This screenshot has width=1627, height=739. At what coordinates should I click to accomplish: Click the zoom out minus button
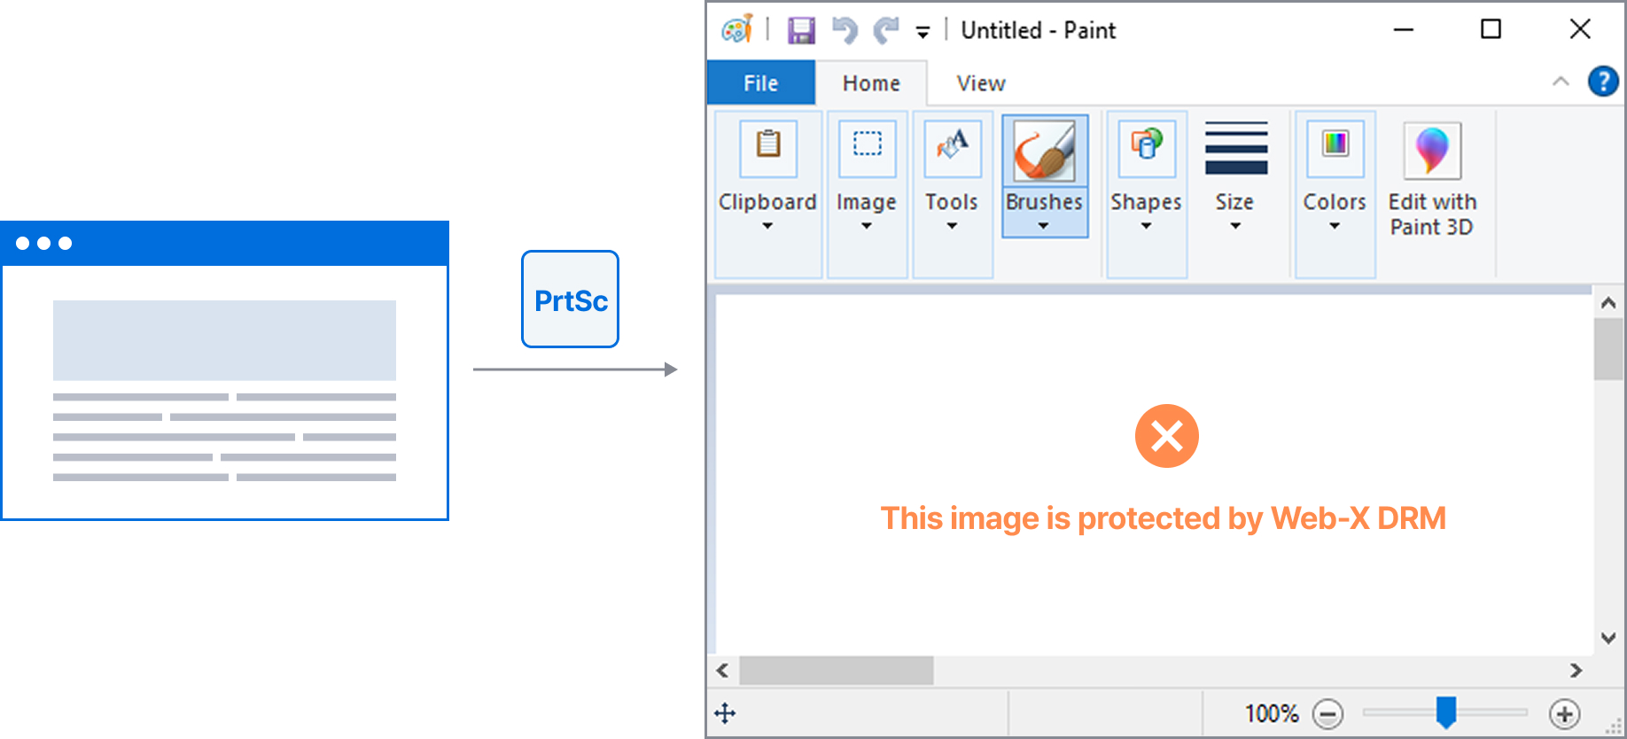coord(1327,713)
